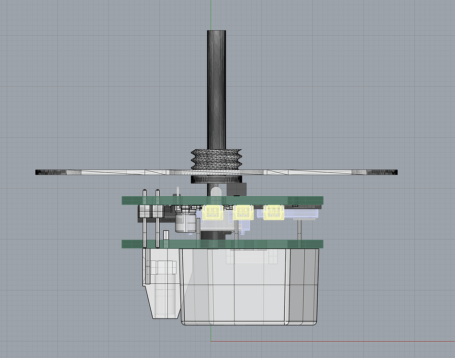Click the middle yellow connector
This screenshot has height=358, width=455.
(243, 212)
